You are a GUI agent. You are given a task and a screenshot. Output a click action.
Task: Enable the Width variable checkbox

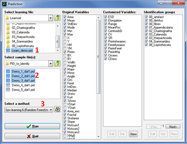[65, 62]
